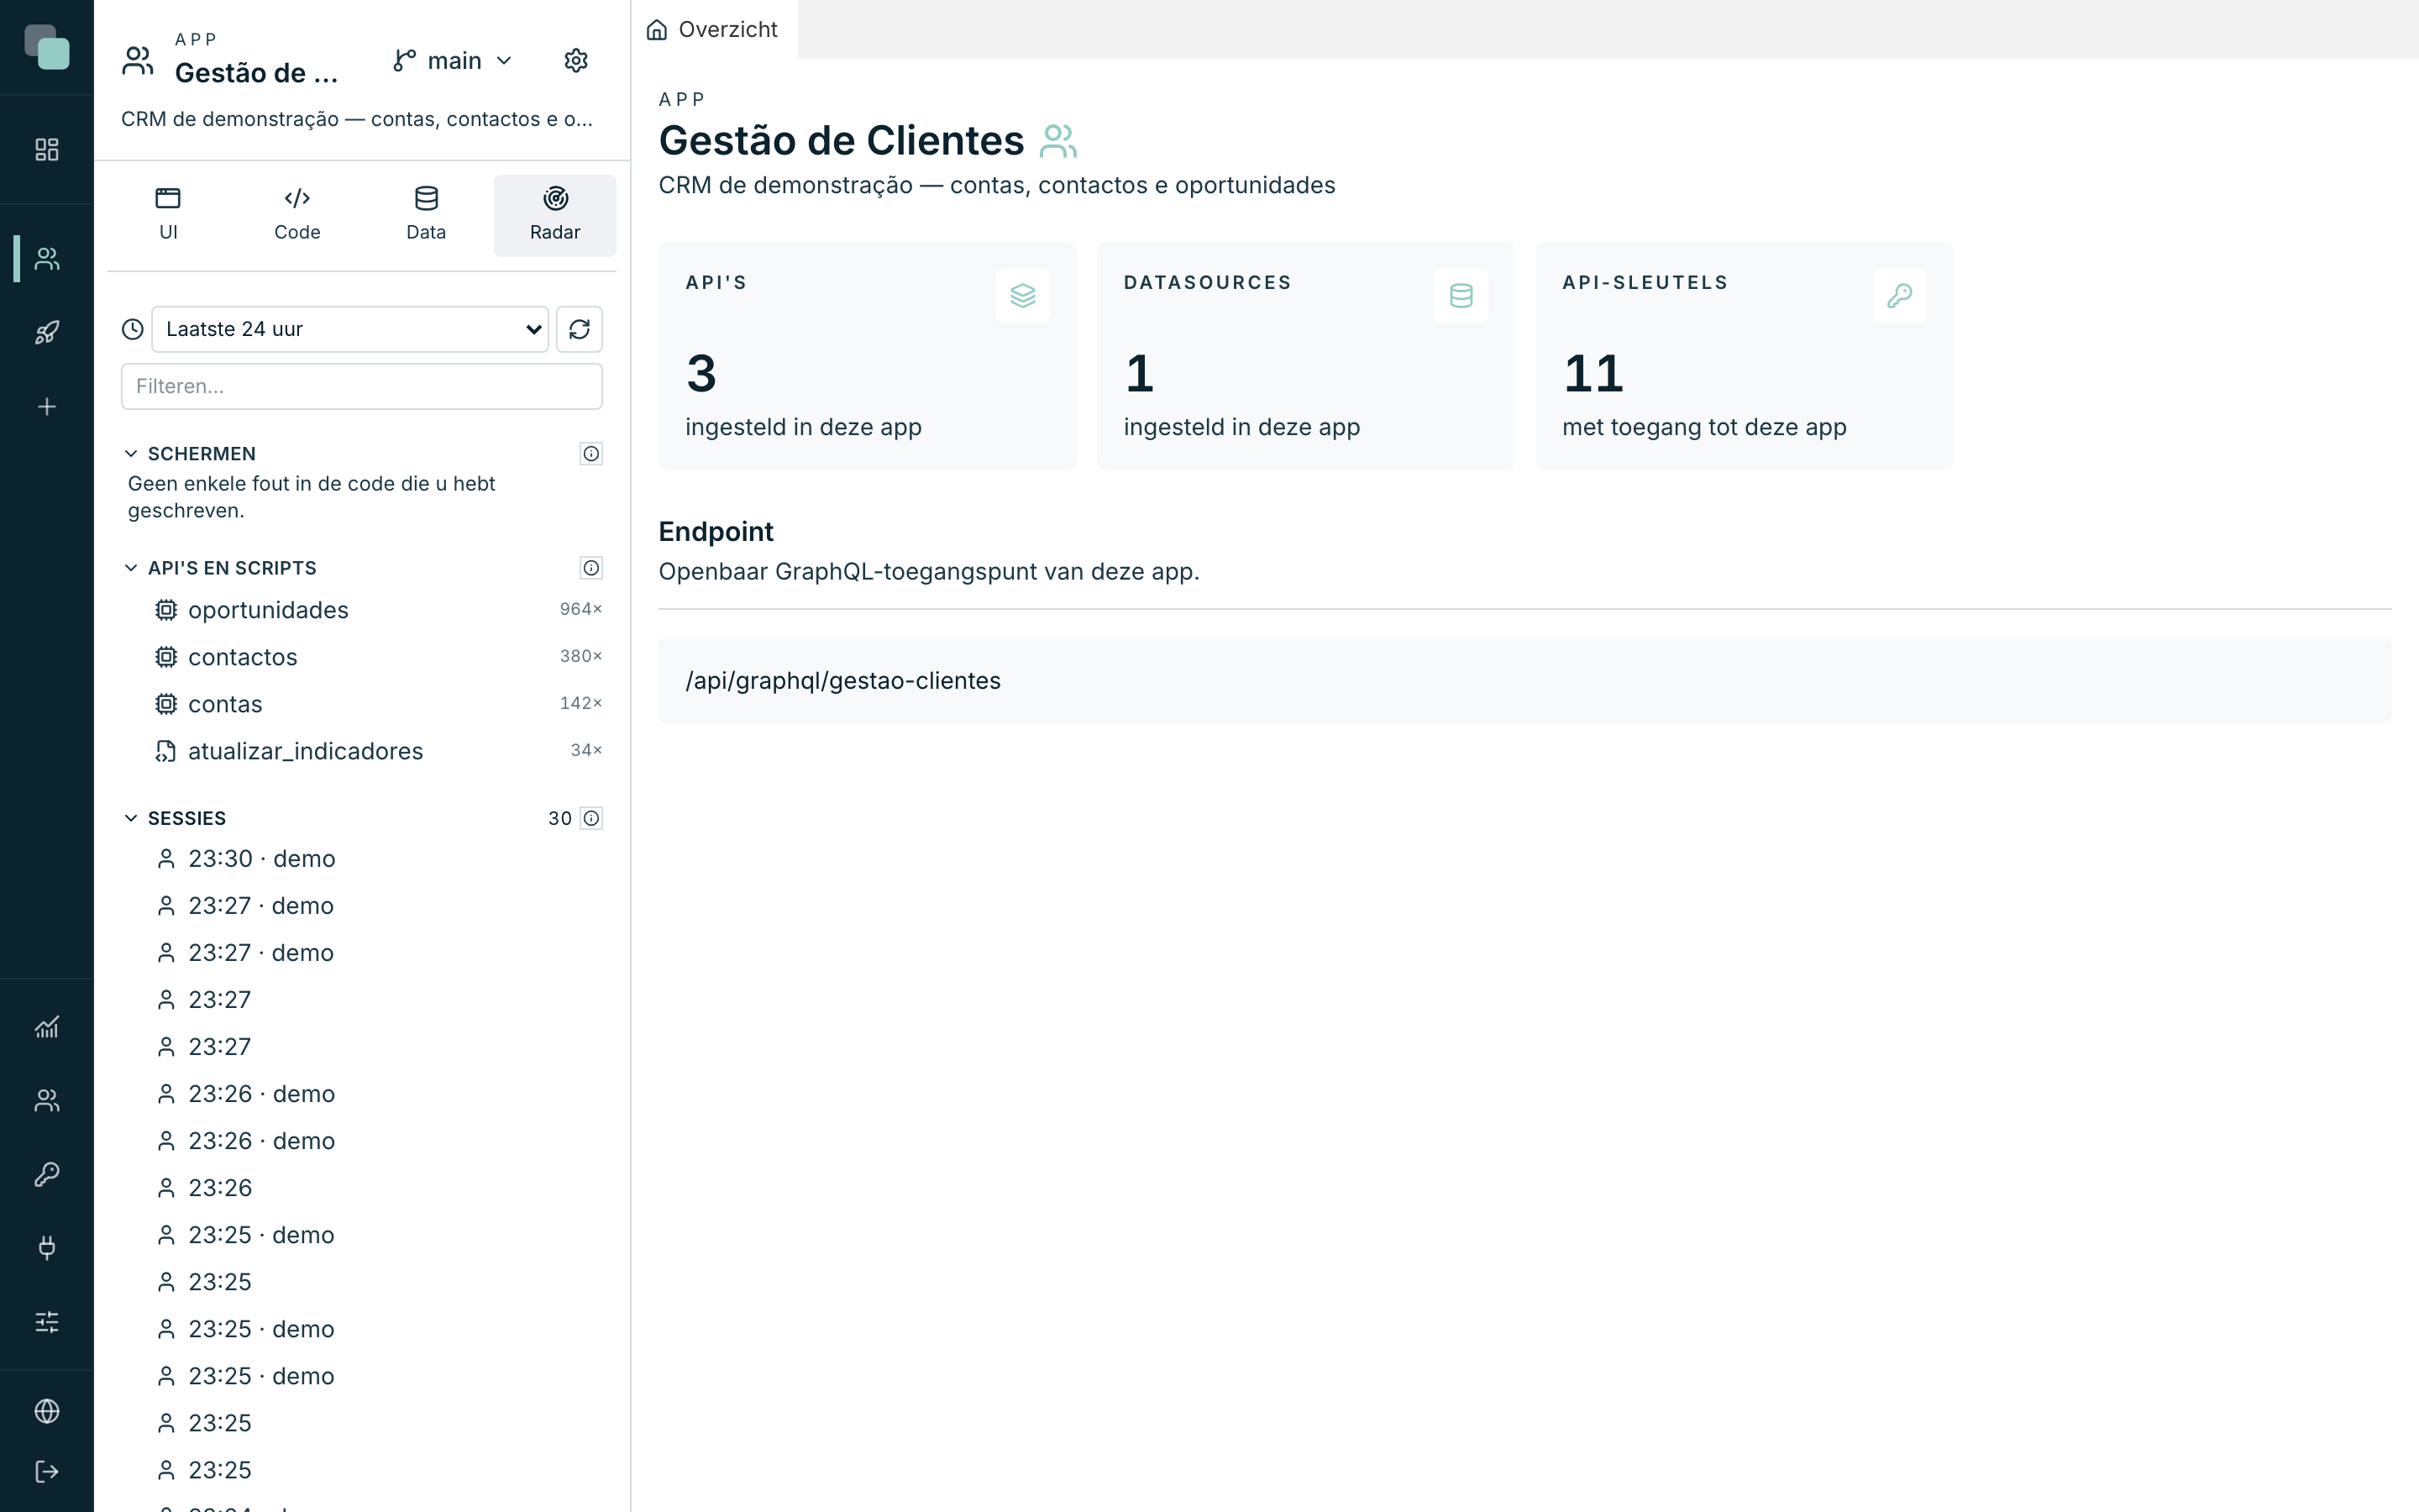Click the sessions count 30
This screenshot has width=2419, height=1512.
pyautogui.click(x=559, y=818)
